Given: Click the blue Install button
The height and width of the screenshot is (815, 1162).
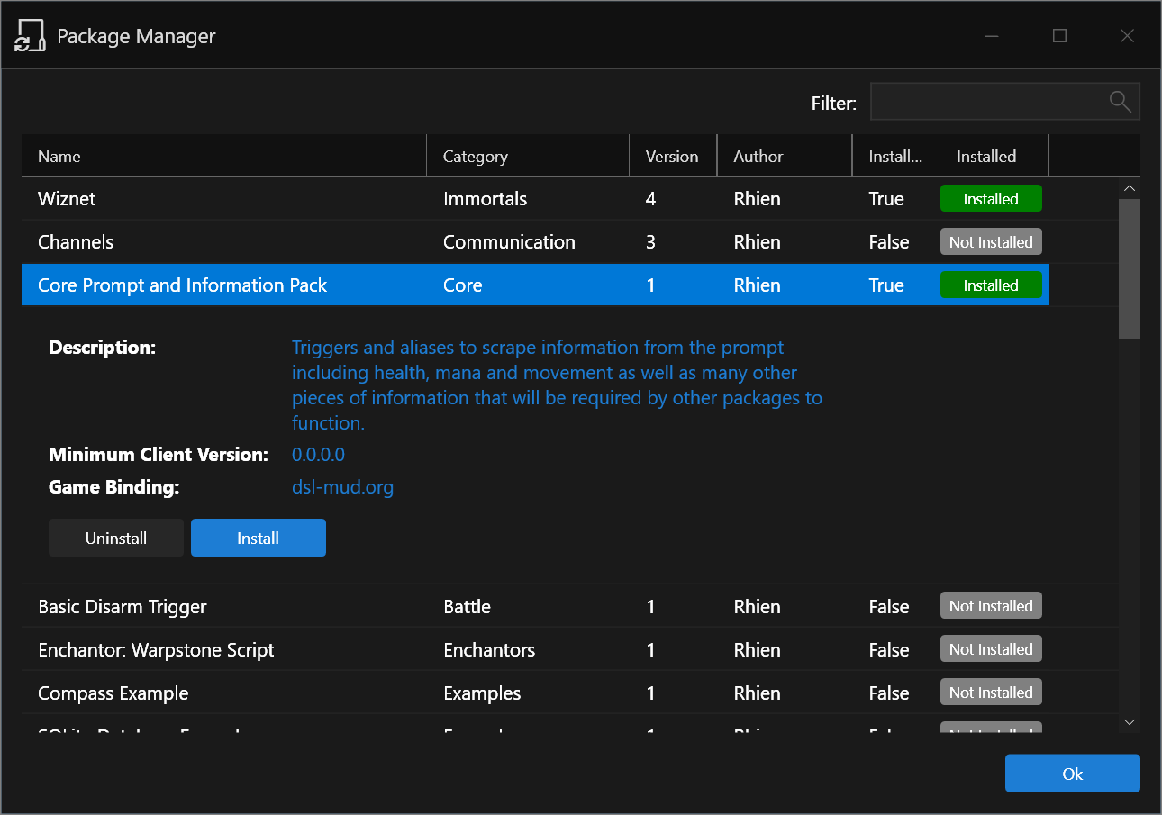Looking at the screenshot, I should click(x=259, y=538).
